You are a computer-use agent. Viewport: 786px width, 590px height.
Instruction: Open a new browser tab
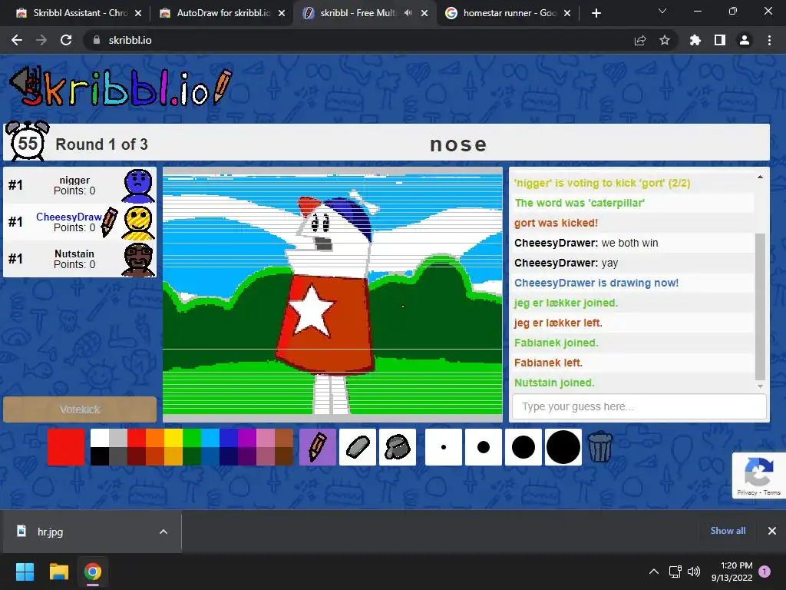tap(596, 13)
